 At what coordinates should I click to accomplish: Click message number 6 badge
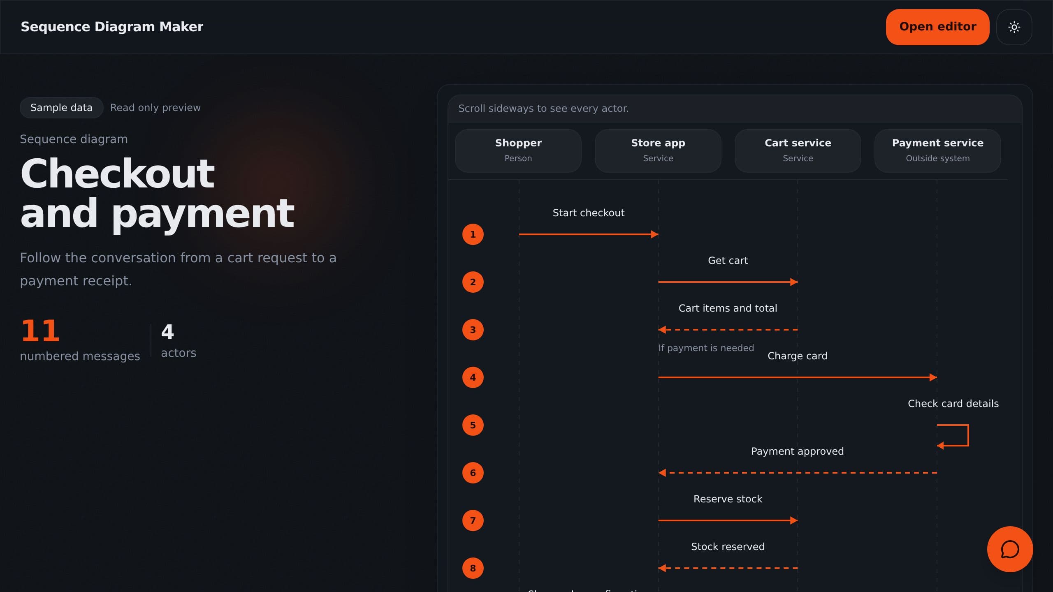pos(473,473)
